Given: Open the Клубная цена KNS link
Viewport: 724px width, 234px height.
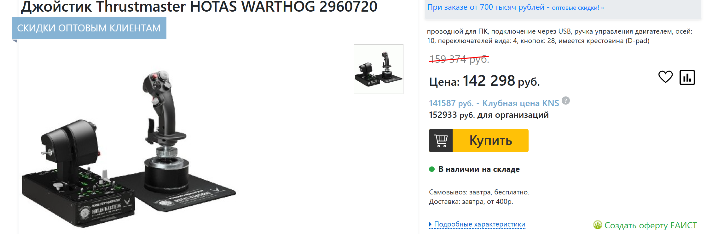Looking at the screenshot, I should pos(521,103).
